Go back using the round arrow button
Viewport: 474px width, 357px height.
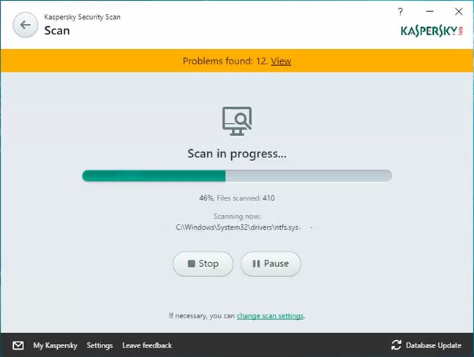coord(26,25)
